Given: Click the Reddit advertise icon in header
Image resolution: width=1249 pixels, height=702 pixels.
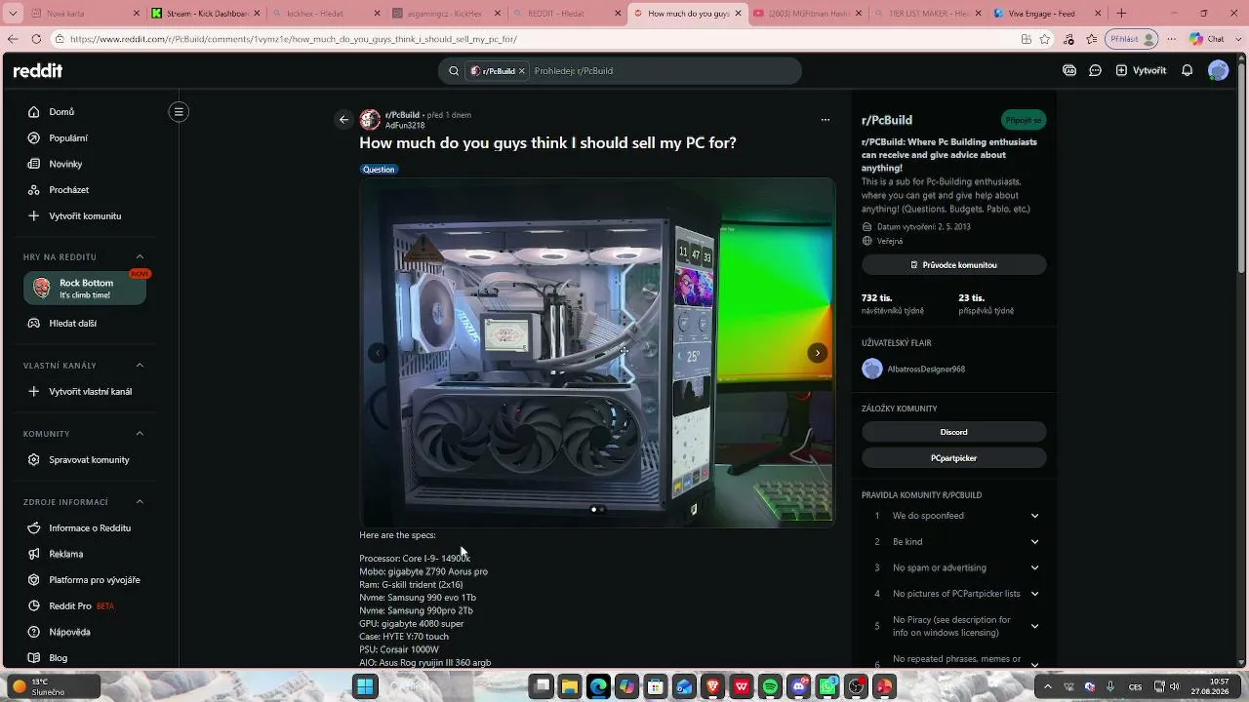Looking at the screenshot, I should click(x=1069, y=70).
